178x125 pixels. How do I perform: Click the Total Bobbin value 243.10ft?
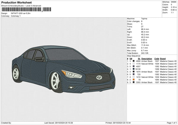pyautogui.click(x=145, y=53)
